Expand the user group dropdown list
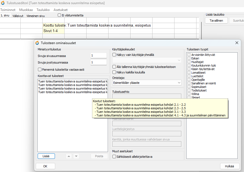The image size is (244, 172). click(x=147, y=60)
